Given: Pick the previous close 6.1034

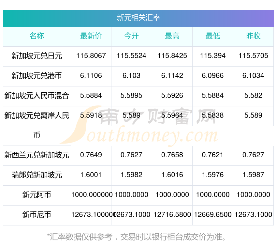Looking at the screenshot, I should 253,76.
